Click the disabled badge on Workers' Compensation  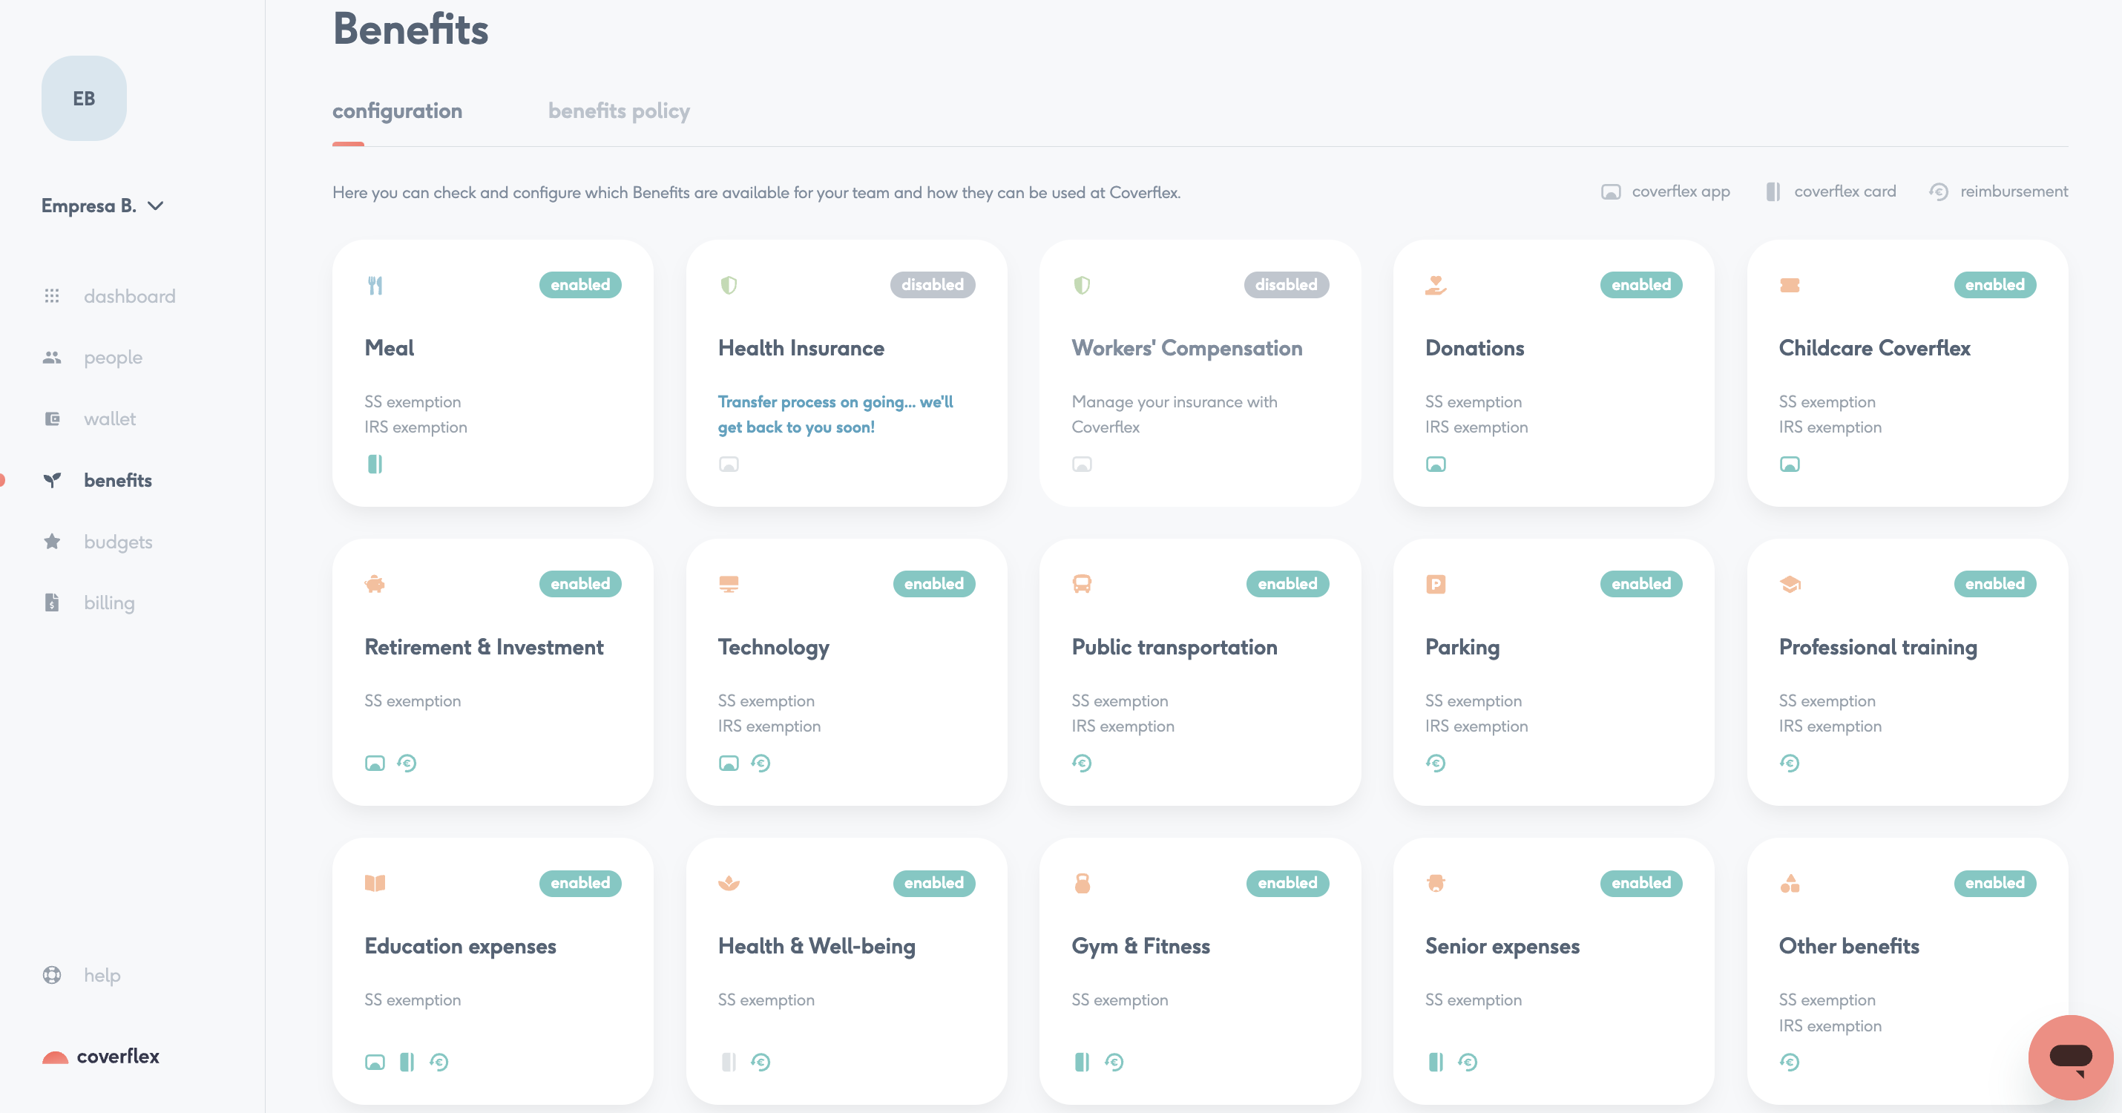click(x=1287, y=284)
